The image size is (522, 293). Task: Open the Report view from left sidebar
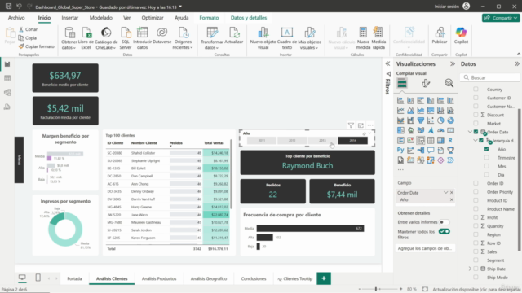click(7, 64)
